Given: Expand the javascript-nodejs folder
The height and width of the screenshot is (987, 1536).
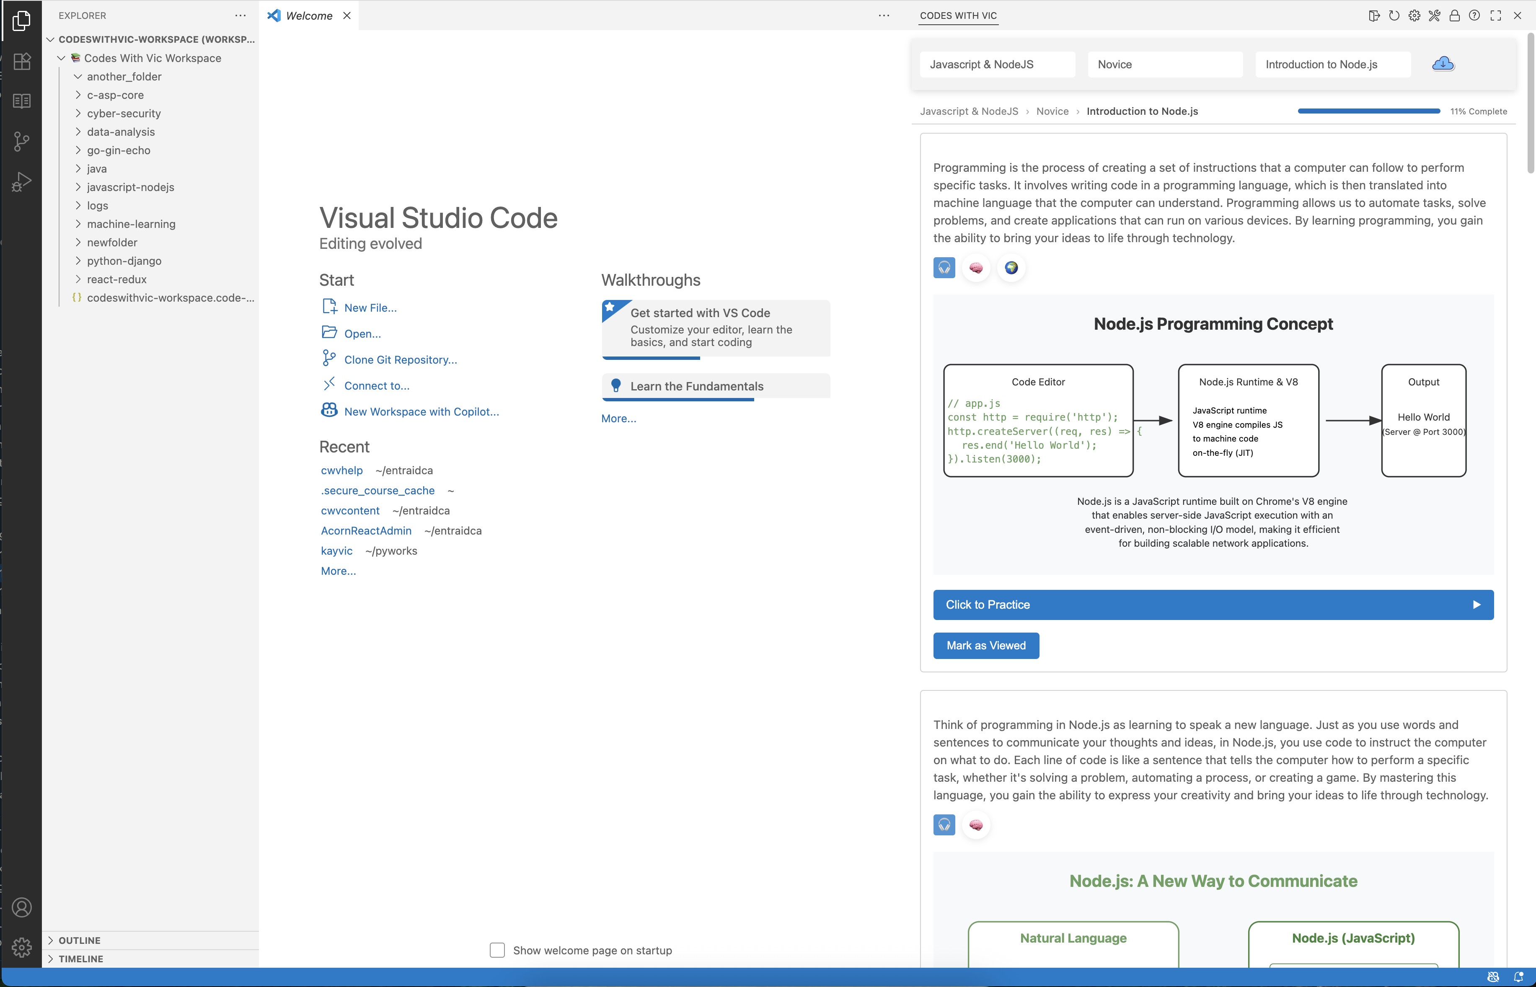Looking at the screenshot, I should click(130, 187).
